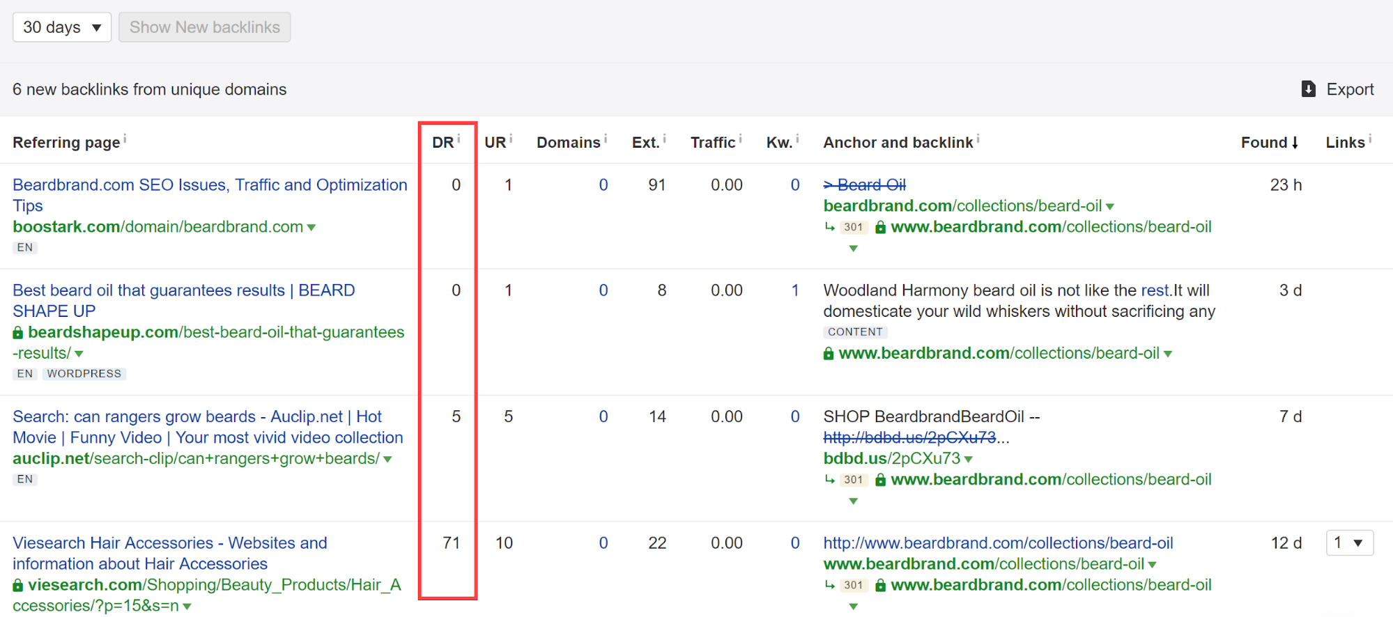Image resolution: width=1393 pixels, height=617 pixels.
Task: Click the bdbd.us/2pCXu73 backlink URL
Action: [891, 459]
